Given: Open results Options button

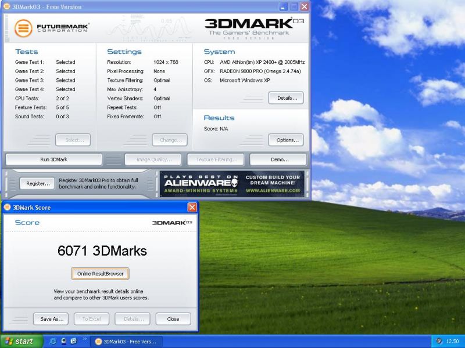Looking at the screenshot, I should 286,140.
